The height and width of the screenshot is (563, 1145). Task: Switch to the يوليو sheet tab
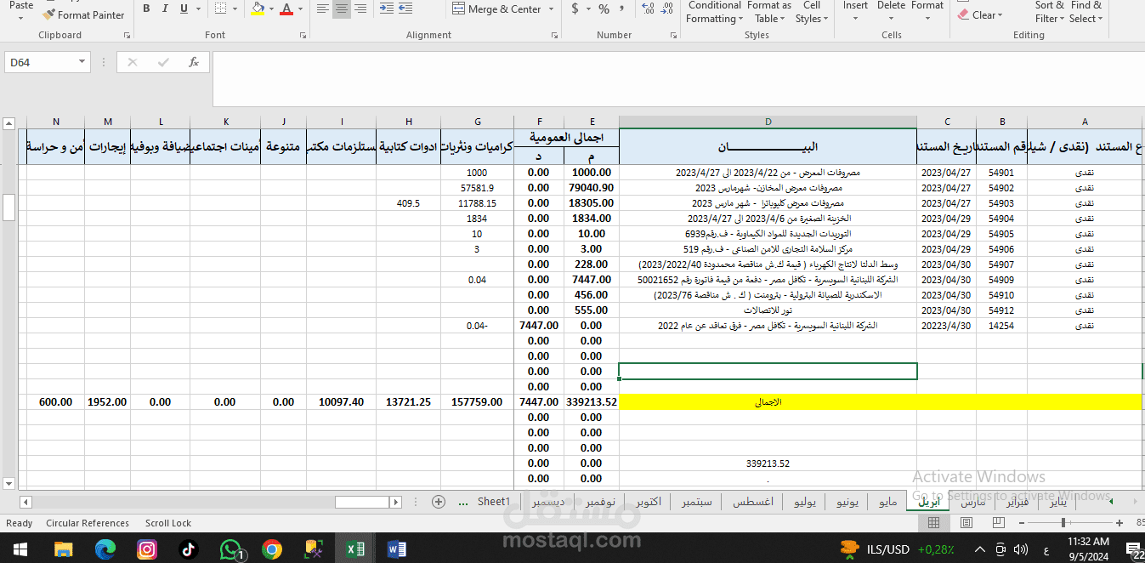tap(804, 502)
